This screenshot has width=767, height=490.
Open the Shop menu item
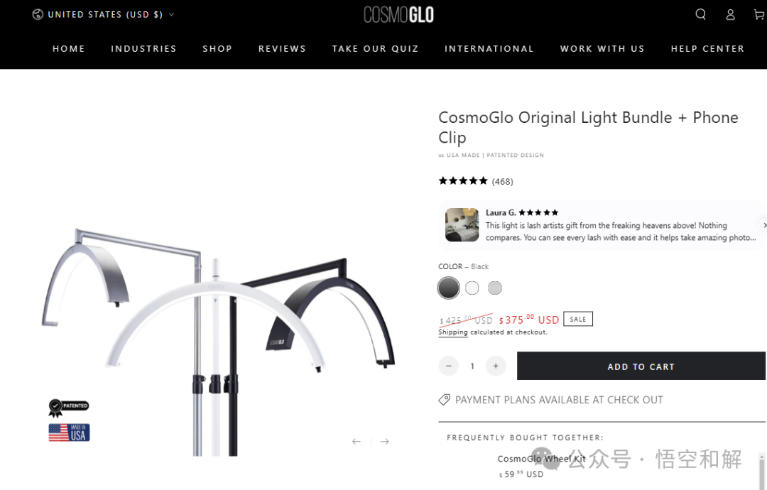(x=217, y=49)
